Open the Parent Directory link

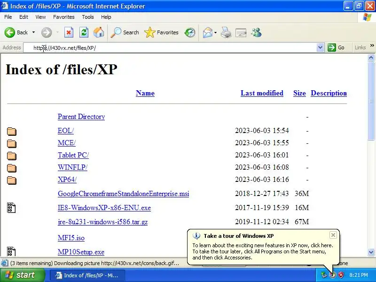tap(81, 117)
